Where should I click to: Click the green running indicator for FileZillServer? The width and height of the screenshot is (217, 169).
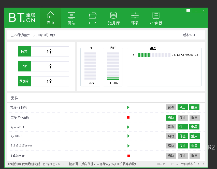click(128, 146)
